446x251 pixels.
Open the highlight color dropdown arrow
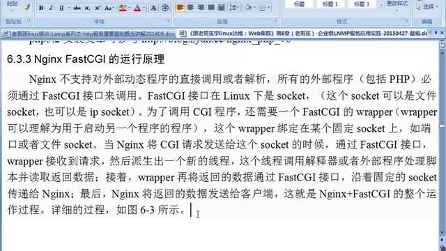click(130, 8)
